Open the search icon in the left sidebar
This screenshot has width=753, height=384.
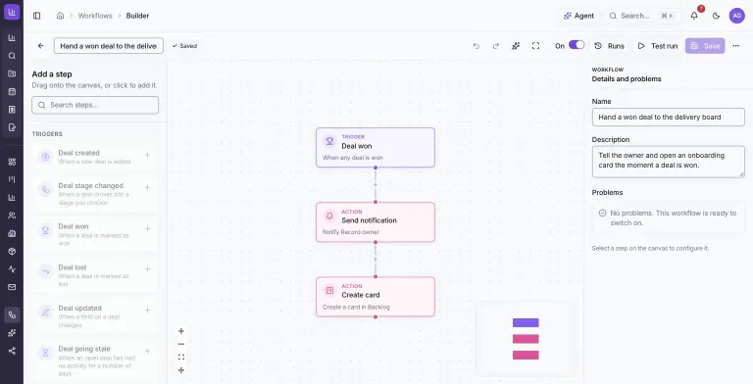(12, 56)
